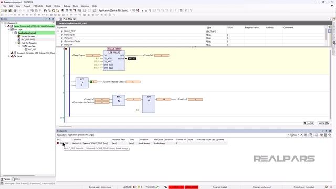Select the MUL operator block
The image size is (336, 189).
[x=119, y=100]
